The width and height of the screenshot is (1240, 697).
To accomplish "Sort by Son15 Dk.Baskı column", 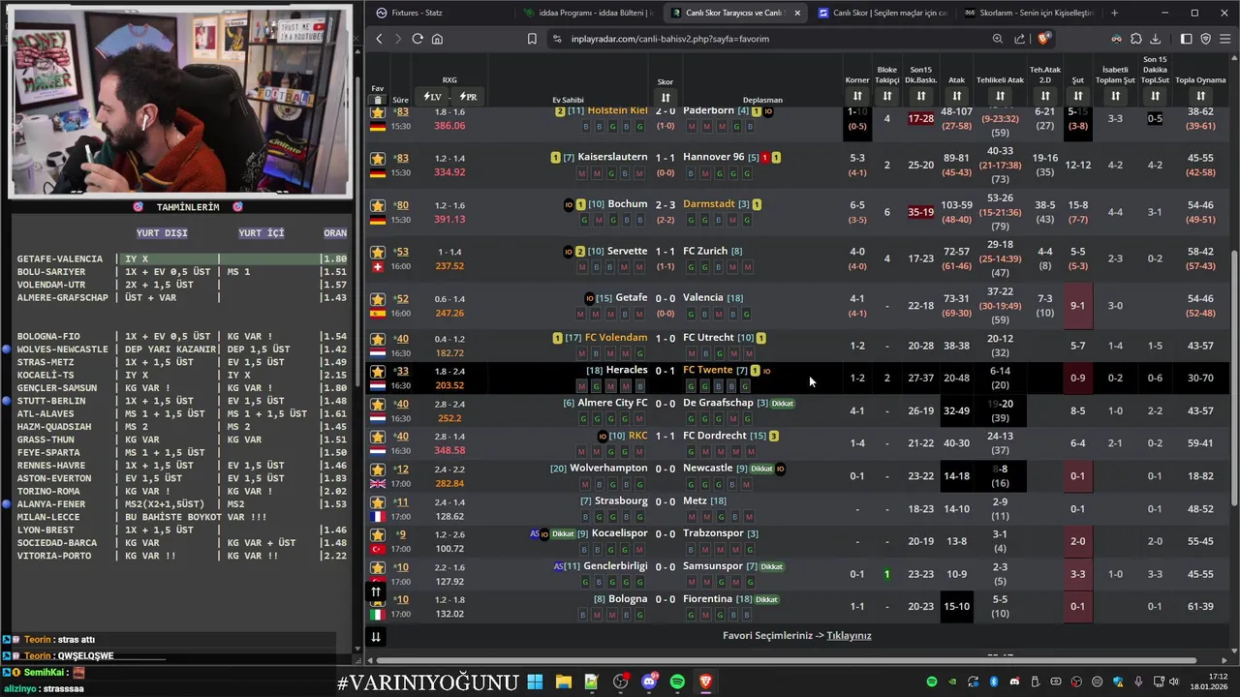I will click(x=921, y=96).
